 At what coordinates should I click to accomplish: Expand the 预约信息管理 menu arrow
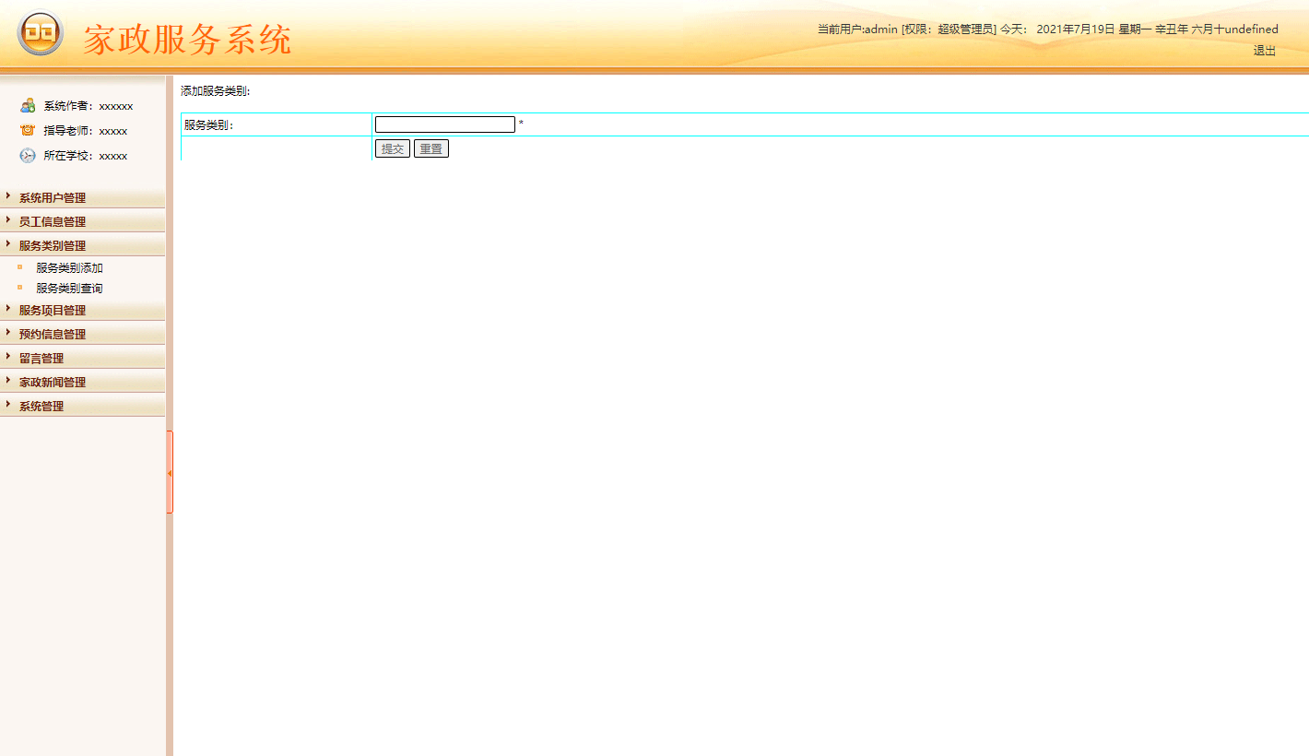(x=8, y=332)
